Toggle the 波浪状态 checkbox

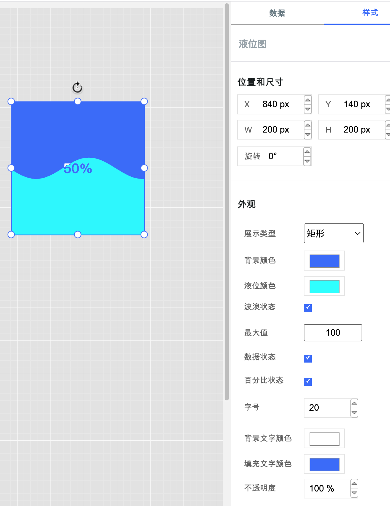click(308, 308)
